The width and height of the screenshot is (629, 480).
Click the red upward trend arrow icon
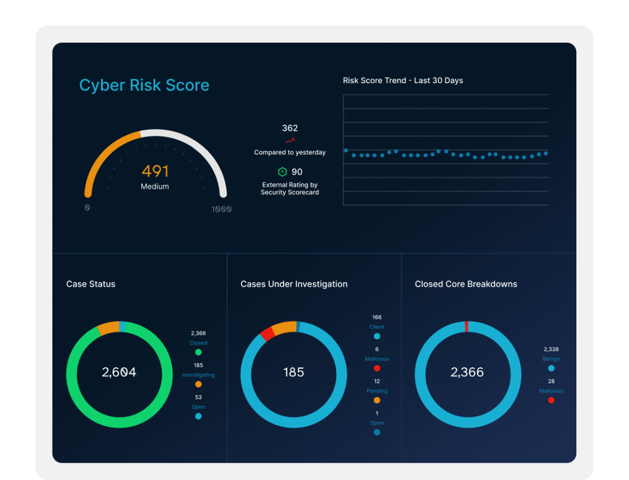(x=290, y=141)
